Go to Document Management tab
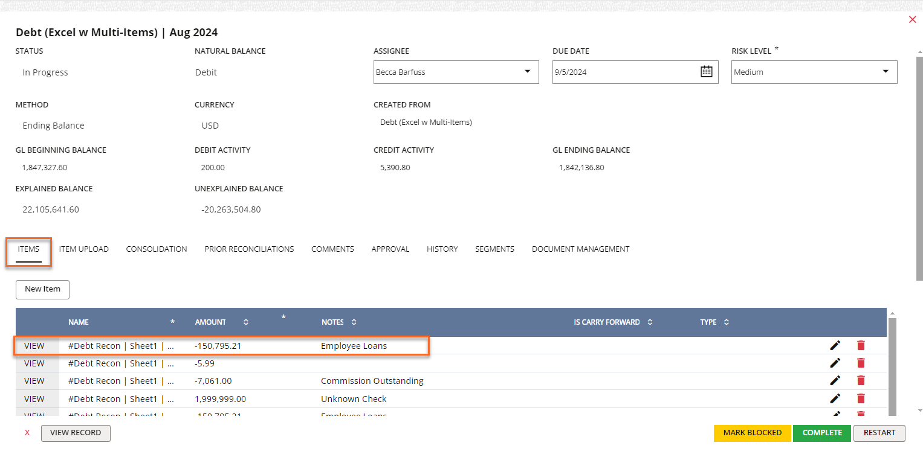 tap(580, 249)
